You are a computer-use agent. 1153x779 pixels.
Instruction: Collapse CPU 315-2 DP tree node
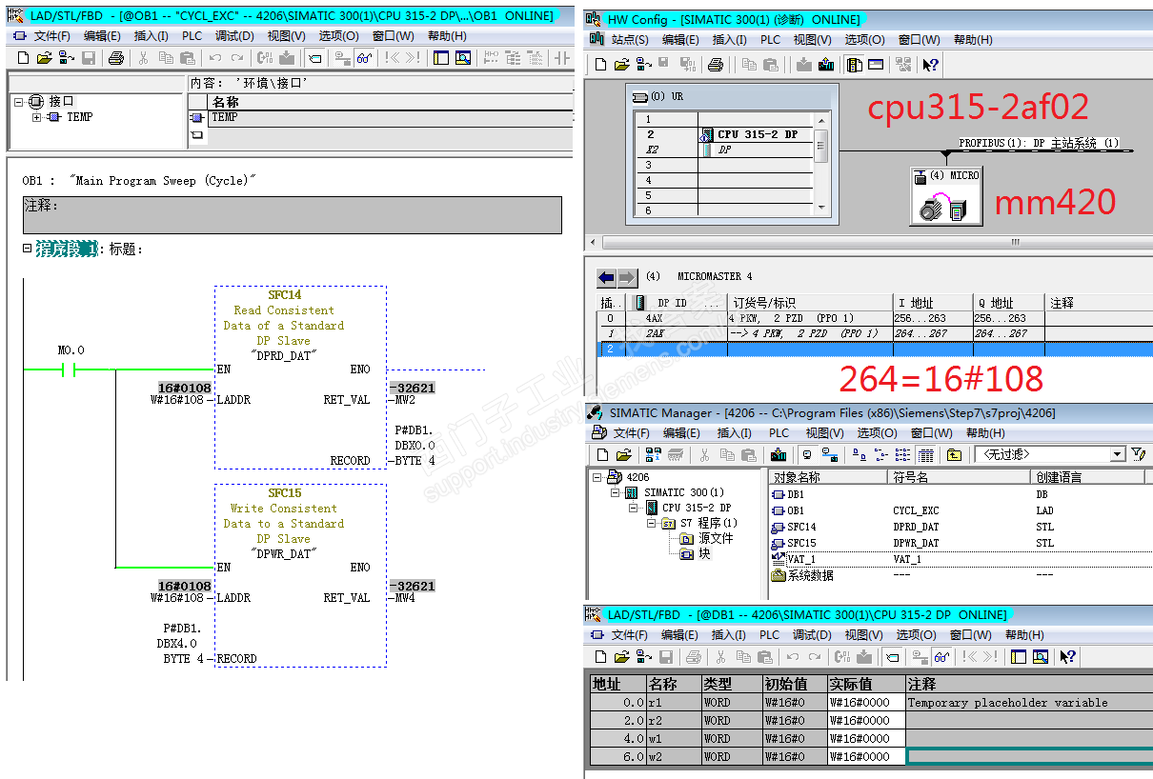coord(634,508)
